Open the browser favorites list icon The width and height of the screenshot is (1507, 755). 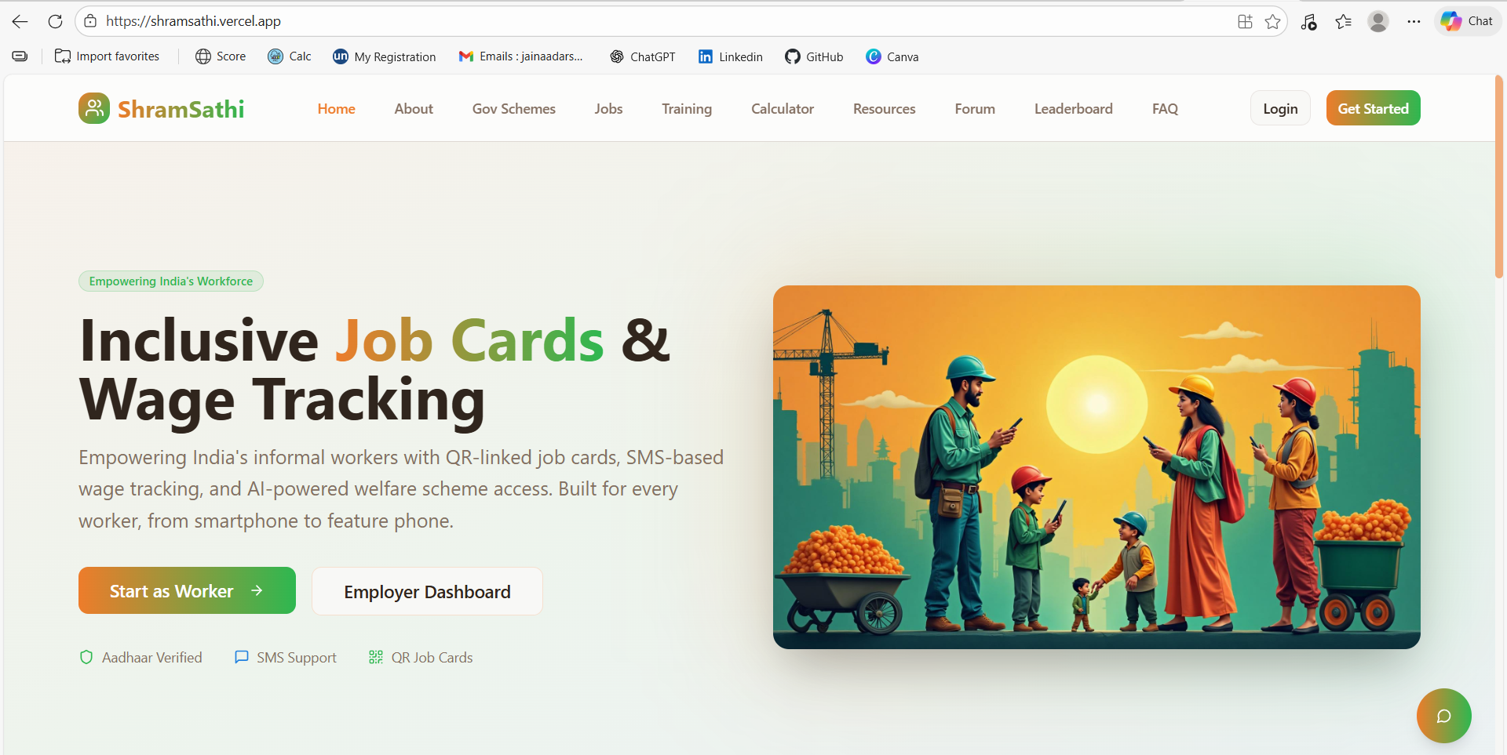tap(1343, 21)
